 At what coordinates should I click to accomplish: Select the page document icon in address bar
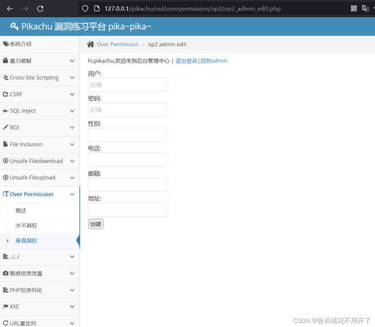click(x=96, y=9)
